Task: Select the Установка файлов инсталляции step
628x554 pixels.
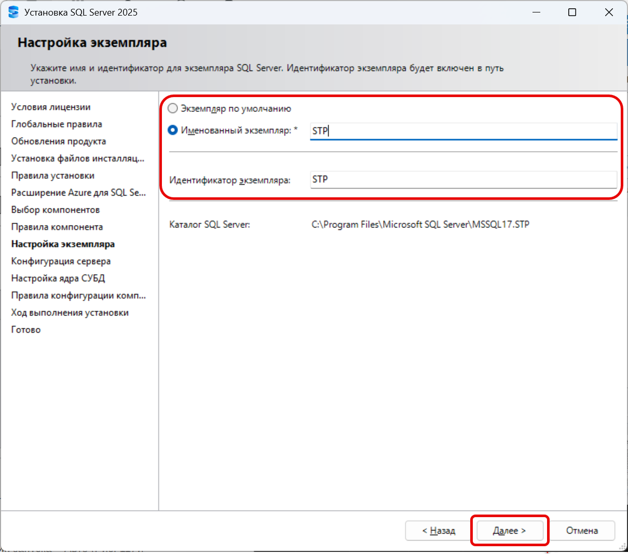Action: tap(78, 158)
